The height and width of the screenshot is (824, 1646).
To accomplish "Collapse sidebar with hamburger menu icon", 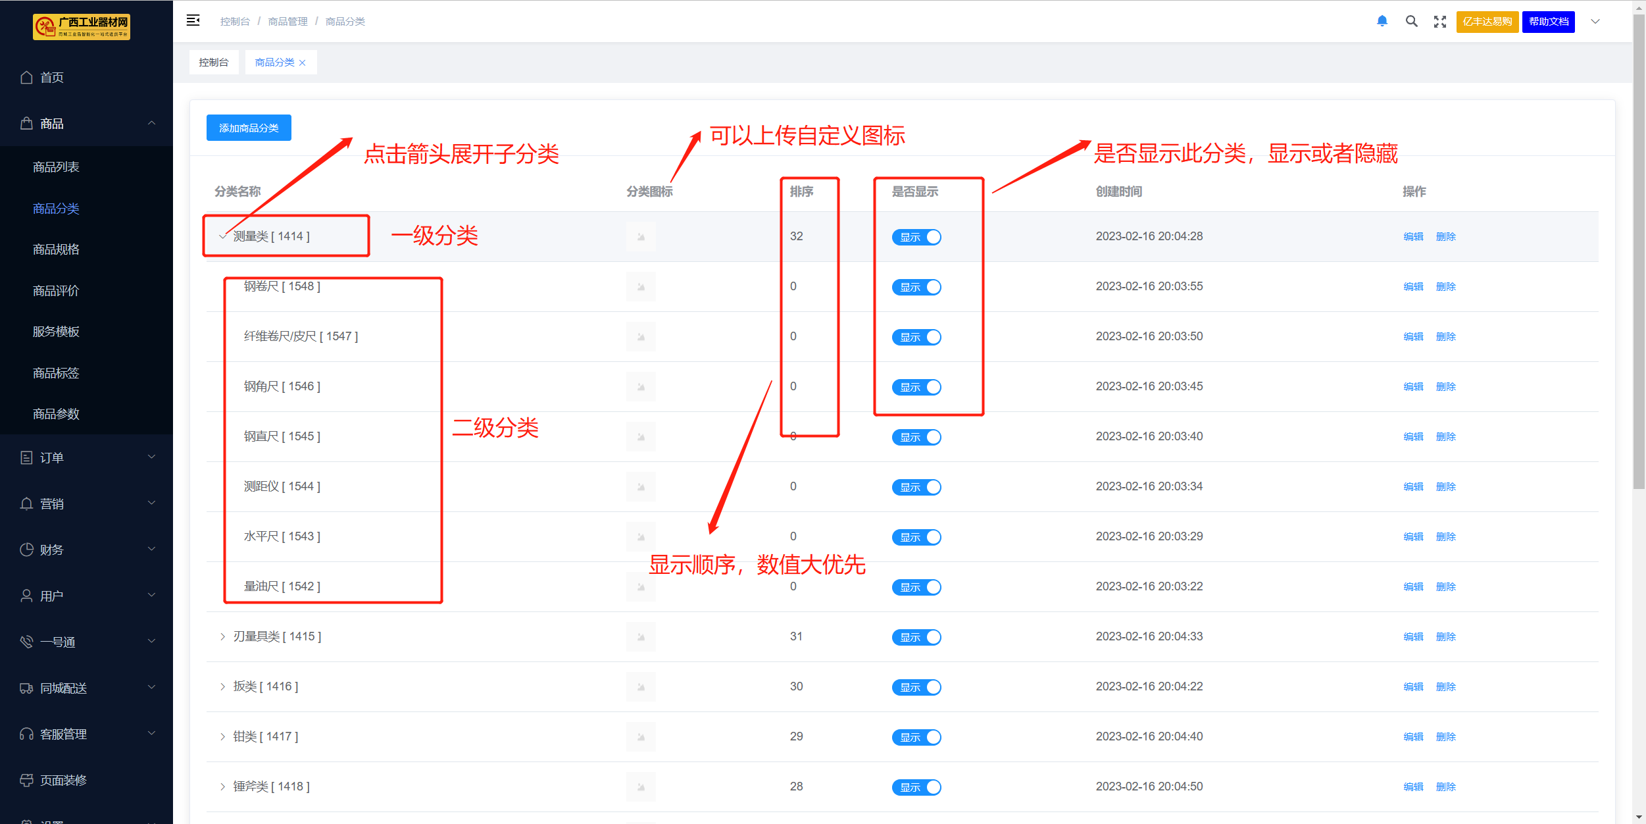I will pyautogui.click(x=193, y=20).
